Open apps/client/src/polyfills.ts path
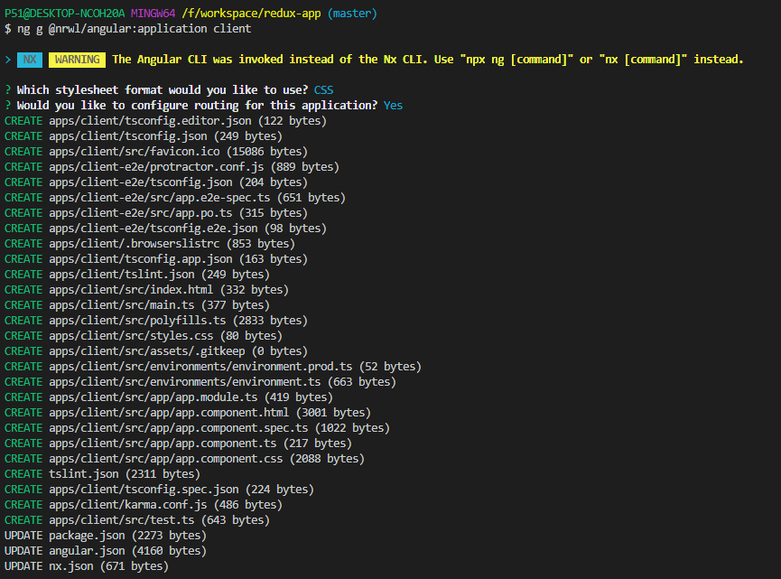Viewport: 781px width, 579px height. tap(138, 321)
